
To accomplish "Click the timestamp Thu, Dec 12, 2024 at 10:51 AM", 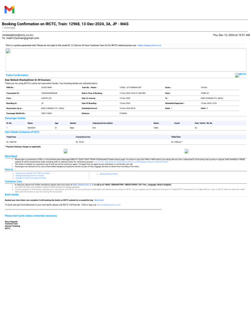I will (231, 35).
